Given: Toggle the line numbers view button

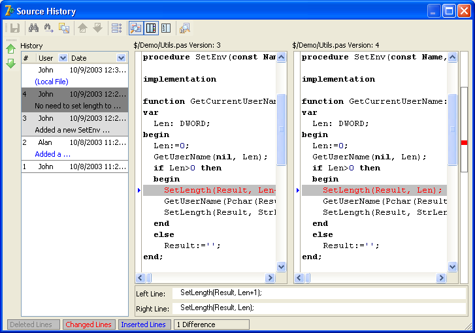Looking at the screenshot, I should 166,28.
